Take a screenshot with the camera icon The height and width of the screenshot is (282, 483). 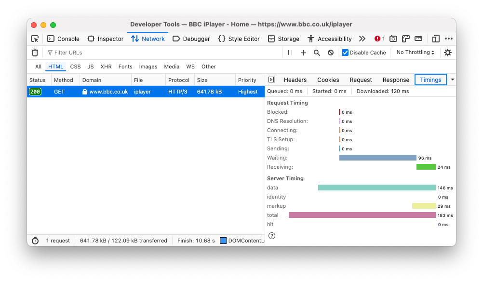(x=393, y=39)
